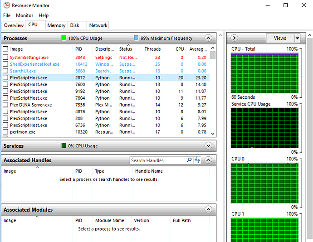313x242 pixels.
Task: Check the SearchUI.exe process box
Action: tap(5, 71)
